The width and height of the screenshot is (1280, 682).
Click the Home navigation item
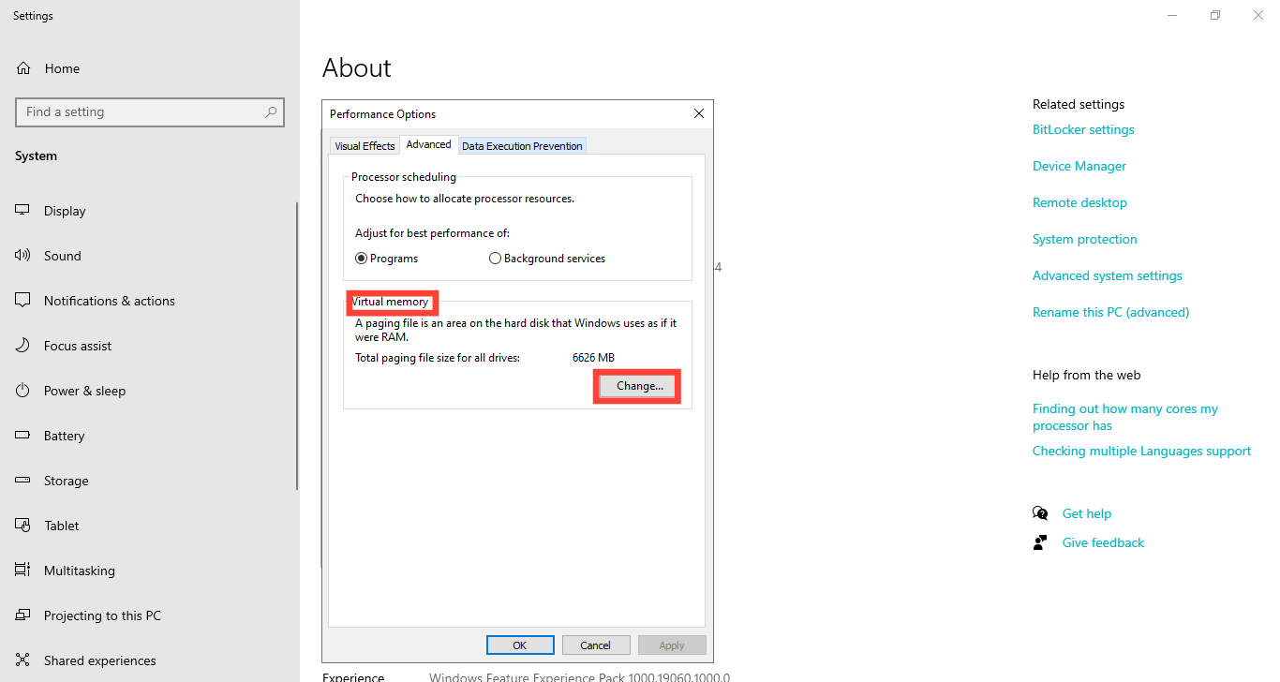[x=62, y=67]
